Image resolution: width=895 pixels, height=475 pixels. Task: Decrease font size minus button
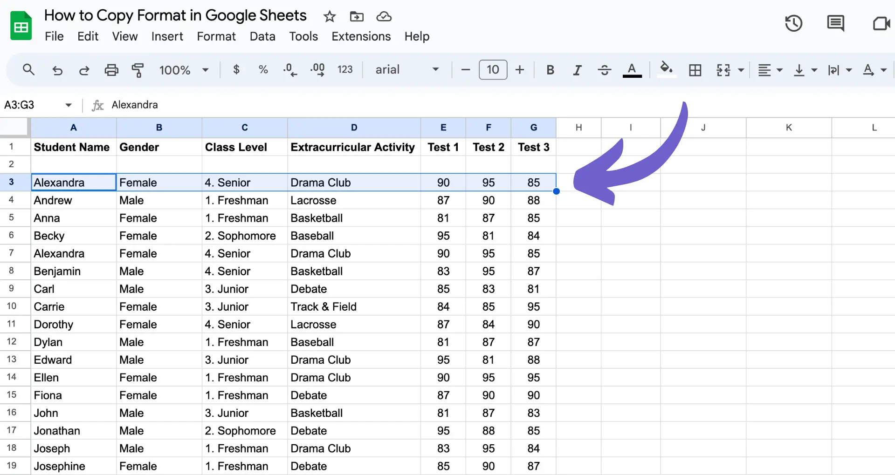(465, 70)
